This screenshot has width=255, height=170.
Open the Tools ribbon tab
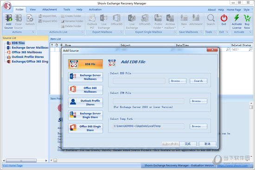(67, 10)
